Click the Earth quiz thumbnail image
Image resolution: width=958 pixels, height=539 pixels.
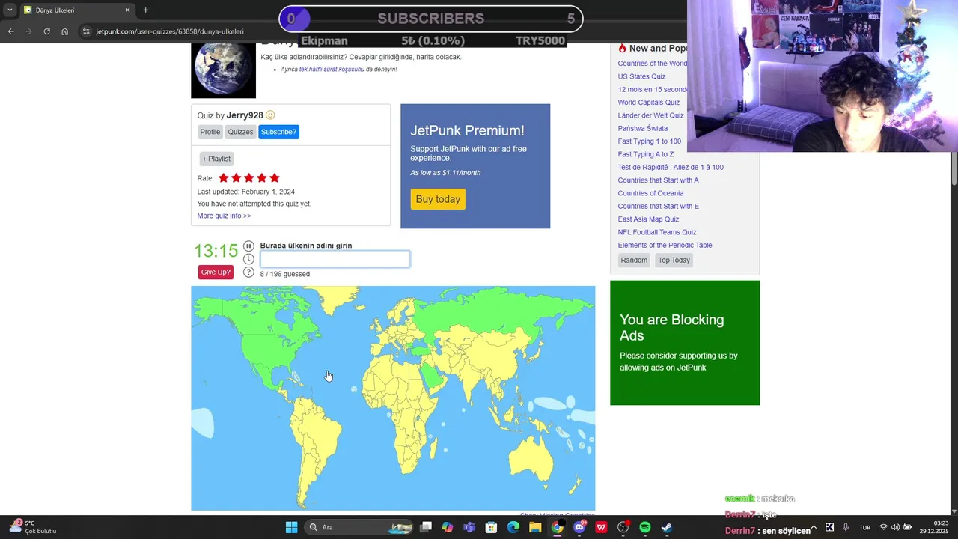pyautogui.click(x=223, y=70)
